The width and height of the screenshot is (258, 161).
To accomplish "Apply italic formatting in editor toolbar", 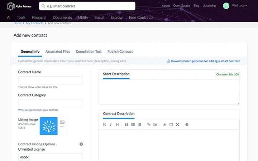I will click(111, 125).
